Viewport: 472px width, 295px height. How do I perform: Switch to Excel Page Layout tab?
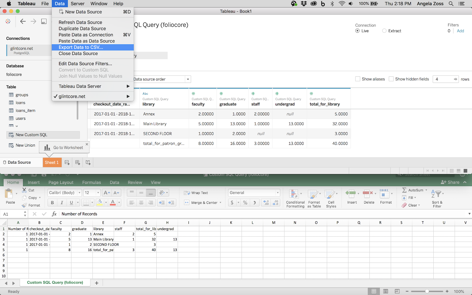pyautogui.click(x=61, y=182)
